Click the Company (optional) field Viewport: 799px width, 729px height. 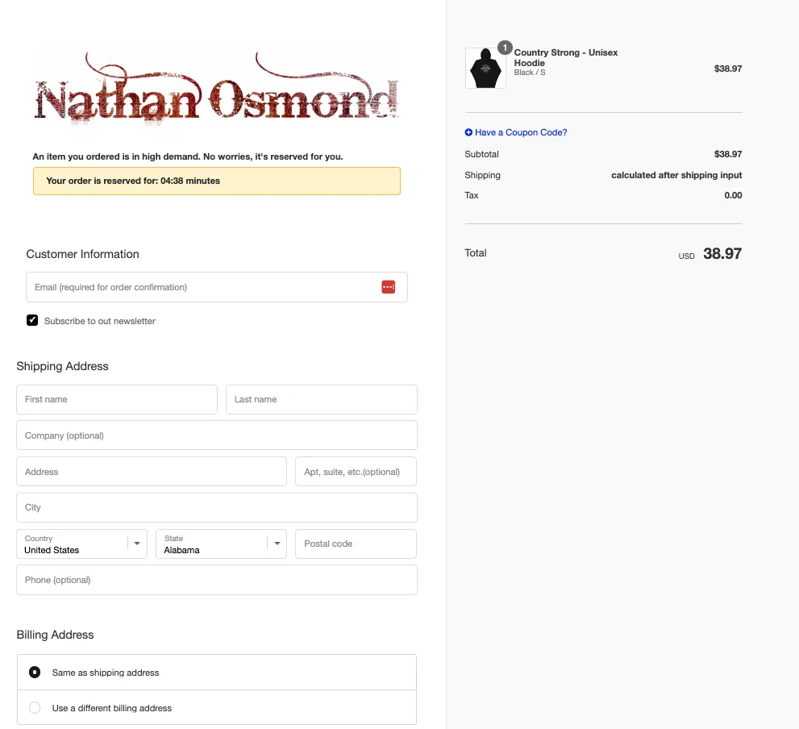pos(217,435)
